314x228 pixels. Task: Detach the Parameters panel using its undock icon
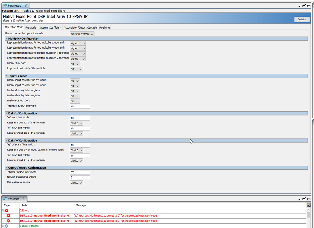[304, 6]
